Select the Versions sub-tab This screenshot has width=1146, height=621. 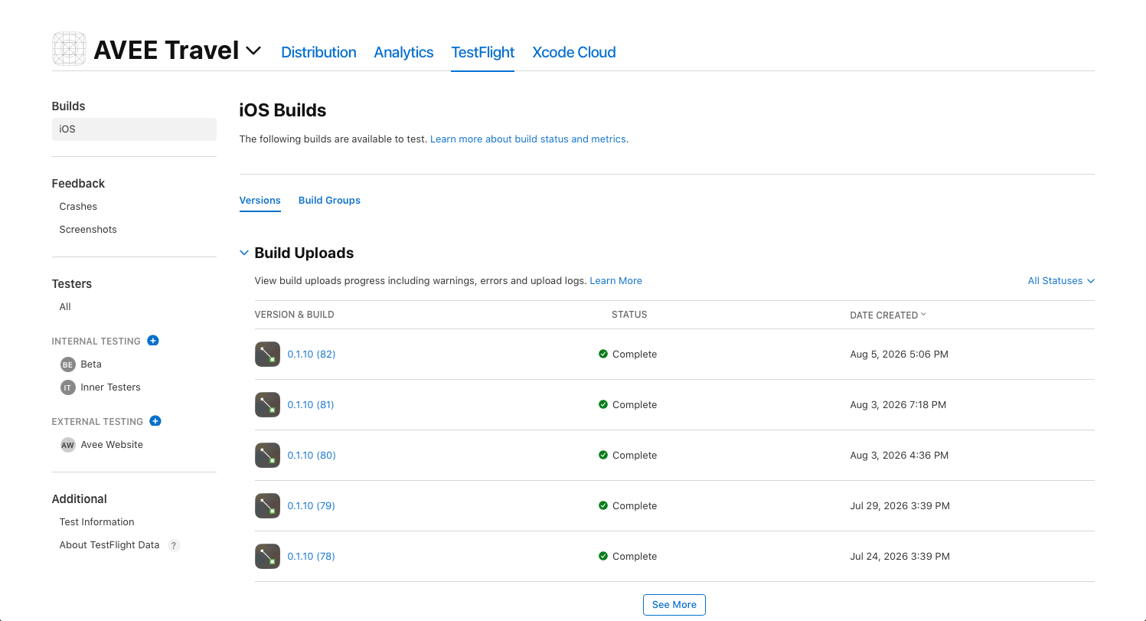pyautogui.click(x=260, y=201)
